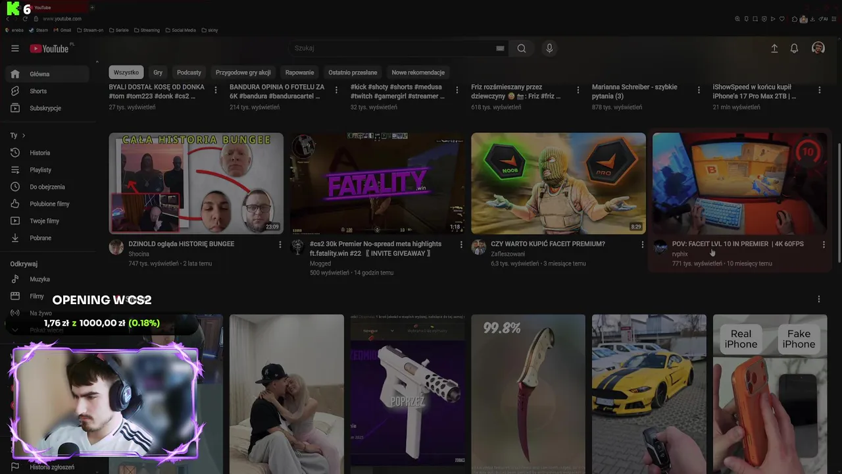This screenshot has width=842, height=474.
Task: Select the Podcasty filter chip
Action: [x=189, y=72]
